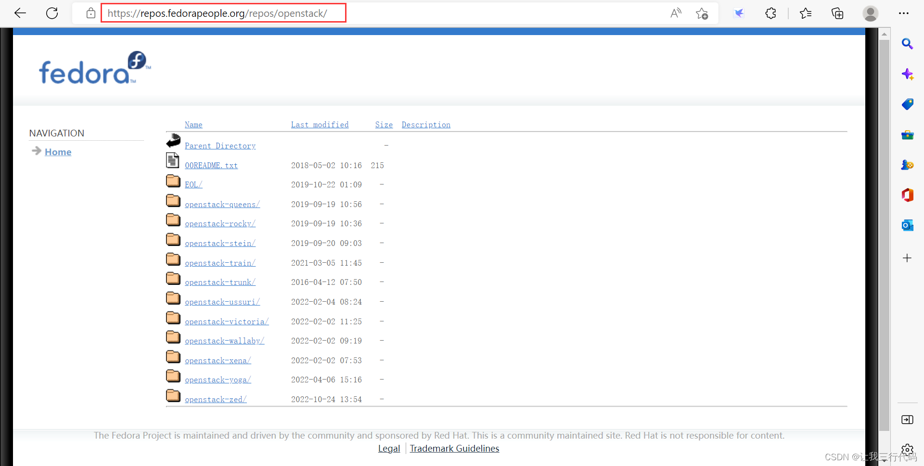This screenshot has height=466, width=924.
Task: Select the NAVIGATION heading text
Action: tap(57, 133)
